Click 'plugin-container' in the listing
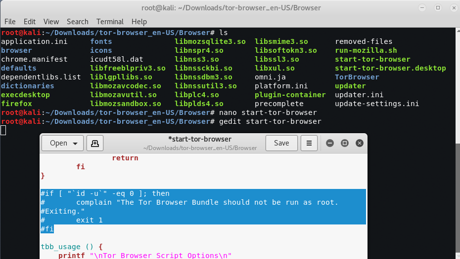The width and height of the screenshot is (460, 259). point(290,95)
